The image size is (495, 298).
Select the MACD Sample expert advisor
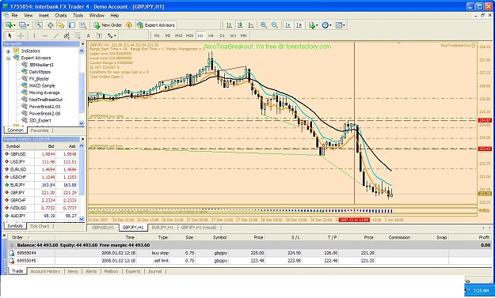[x=42, y=85]
